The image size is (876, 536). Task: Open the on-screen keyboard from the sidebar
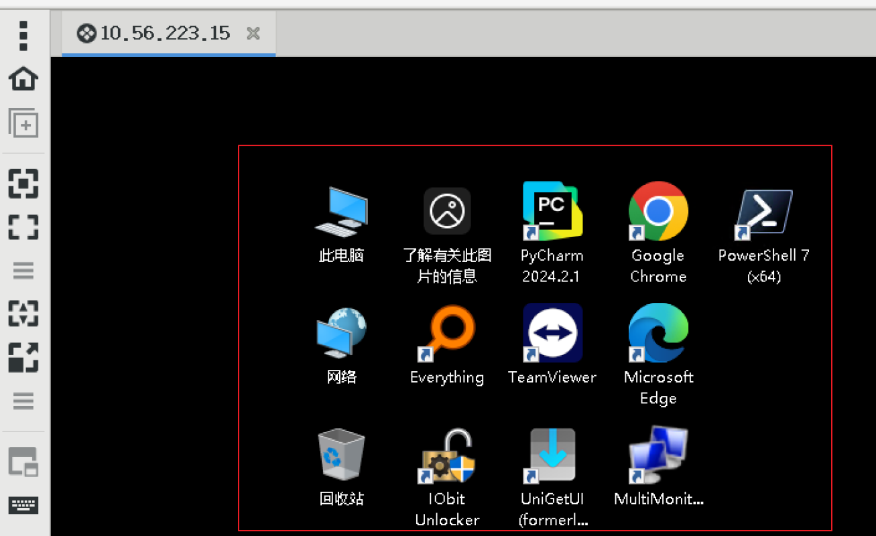click(x=23, y=505)
